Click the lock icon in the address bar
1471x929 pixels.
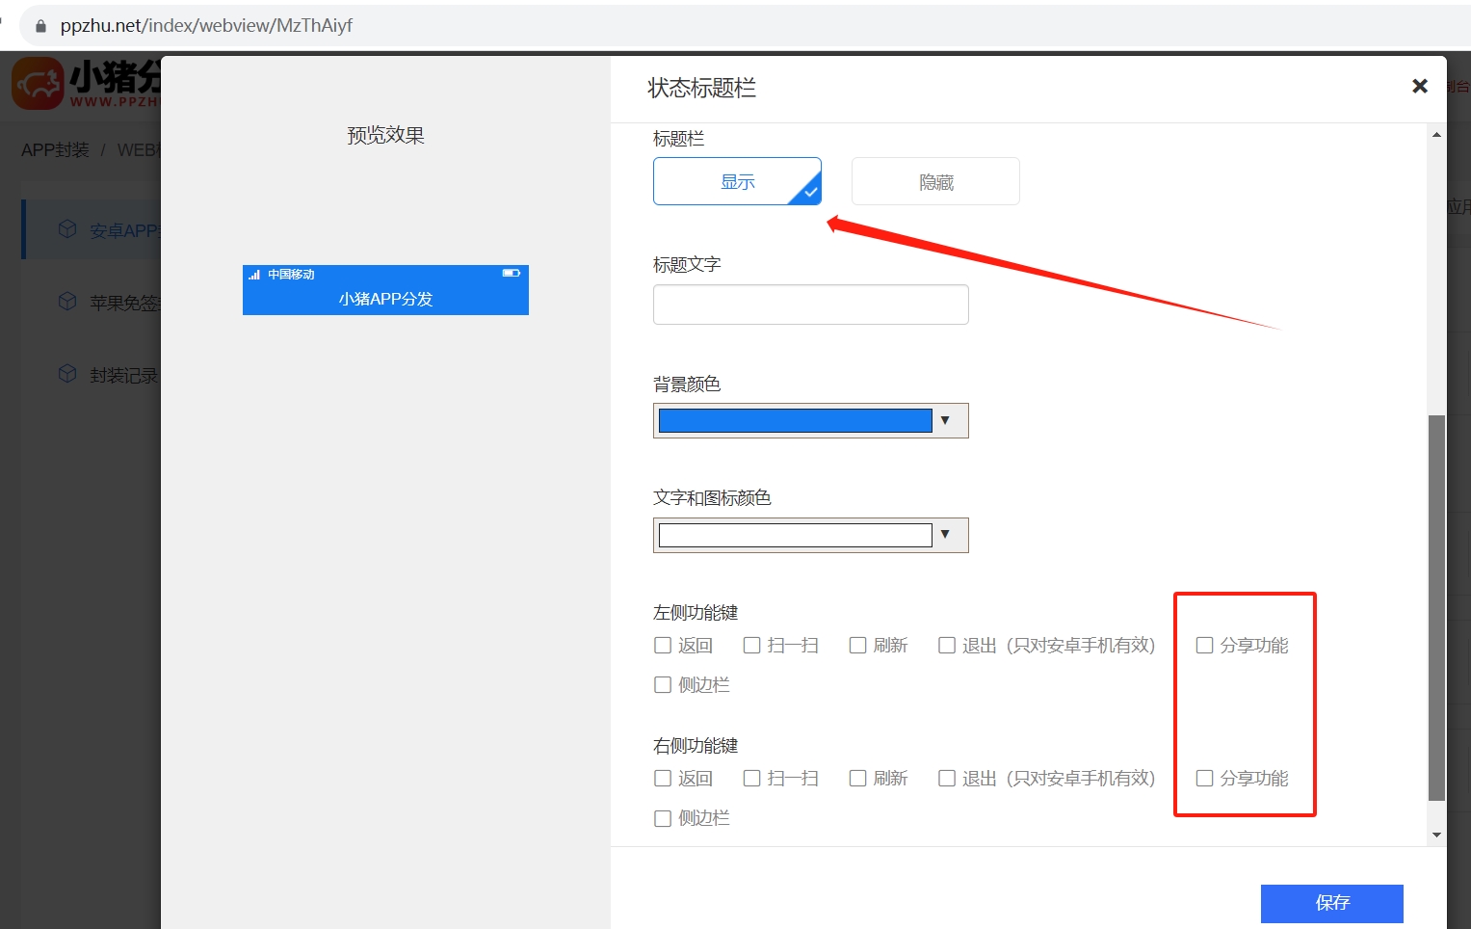pos(40,25)
